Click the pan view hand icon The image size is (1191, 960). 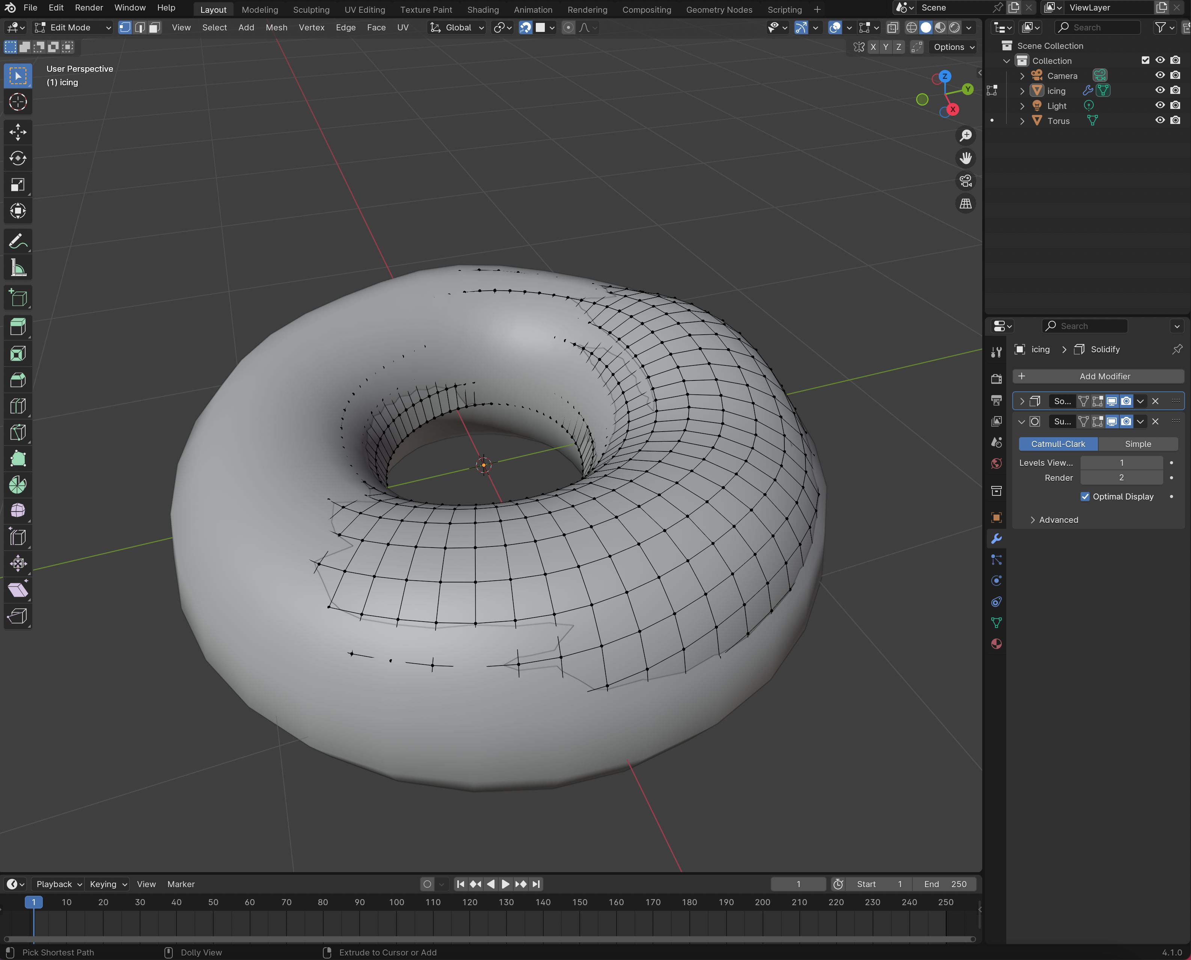[965, 158]
